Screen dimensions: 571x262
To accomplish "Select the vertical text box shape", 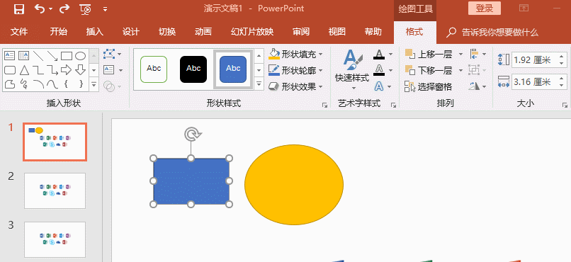I will click(x=23, y=56).
